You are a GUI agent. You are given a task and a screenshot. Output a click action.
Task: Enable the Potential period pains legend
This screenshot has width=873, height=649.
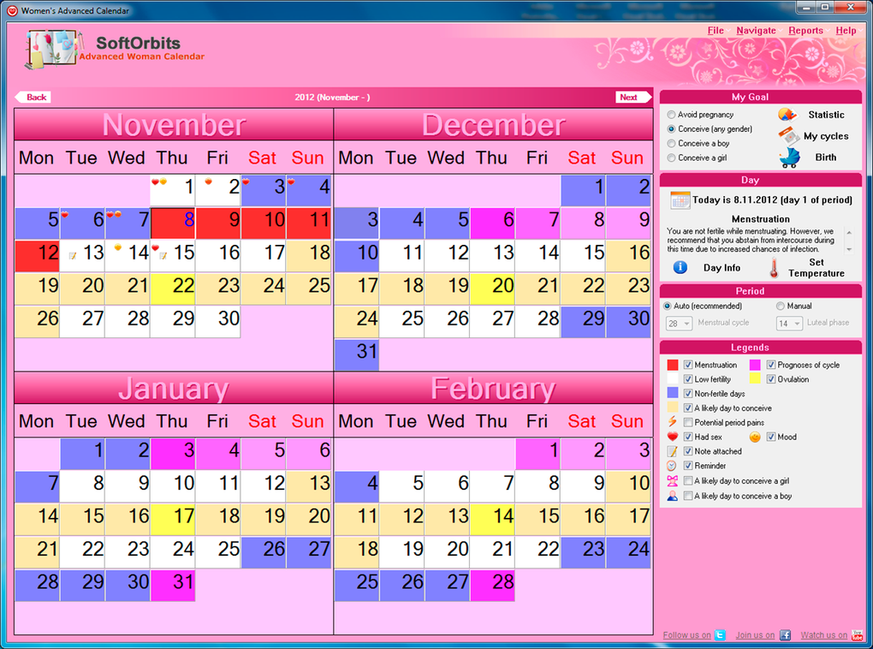[x=686, y=422]
